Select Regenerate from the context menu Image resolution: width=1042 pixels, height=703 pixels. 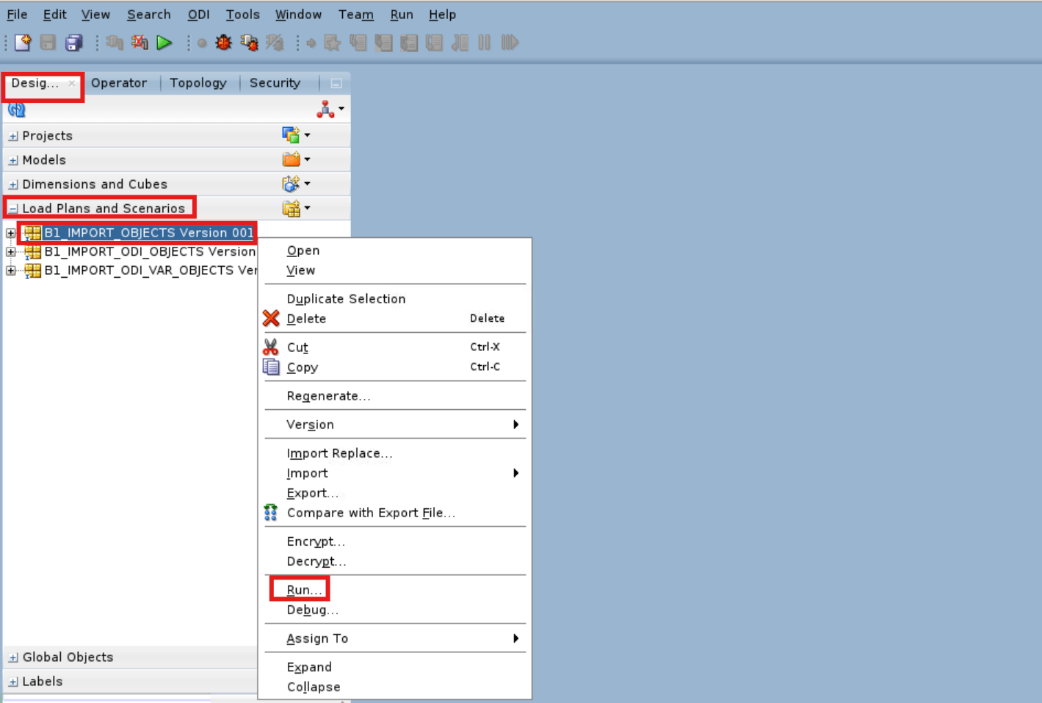point(328,396)
